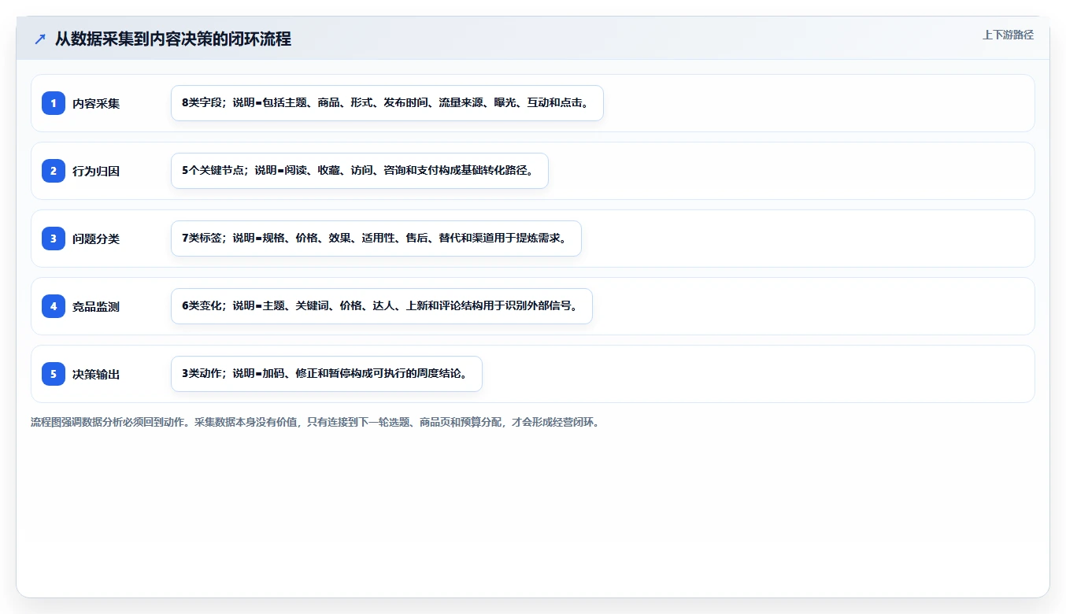1066x614 pixels.
Task: Click the arrow icon beside the flow title
Action: click(40, 39)
